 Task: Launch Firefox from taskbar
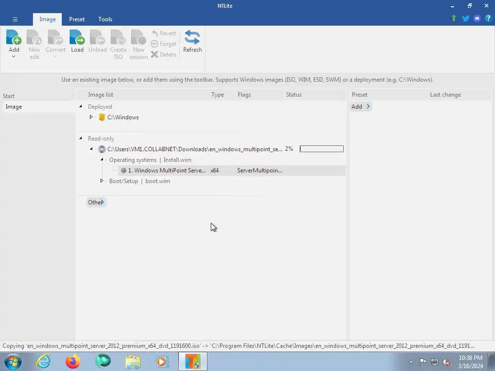click(x=73, y=361)
